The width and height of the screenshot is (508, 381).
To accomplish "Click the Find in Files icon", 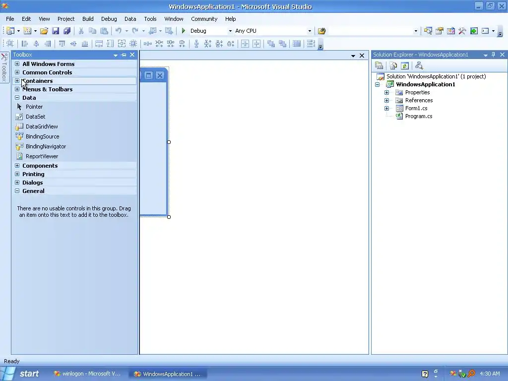I will tap(321, 31).
